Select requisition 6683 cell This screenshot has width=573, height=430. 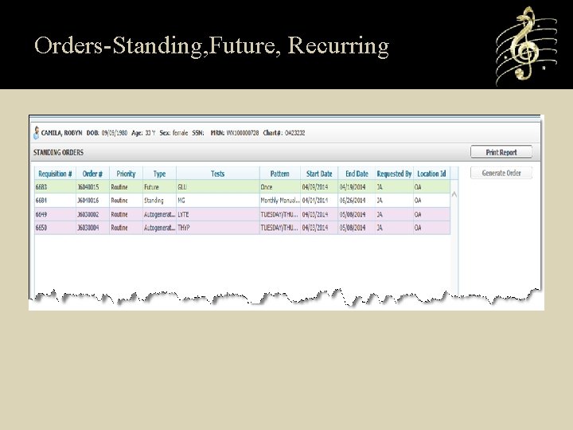point(55,187)
